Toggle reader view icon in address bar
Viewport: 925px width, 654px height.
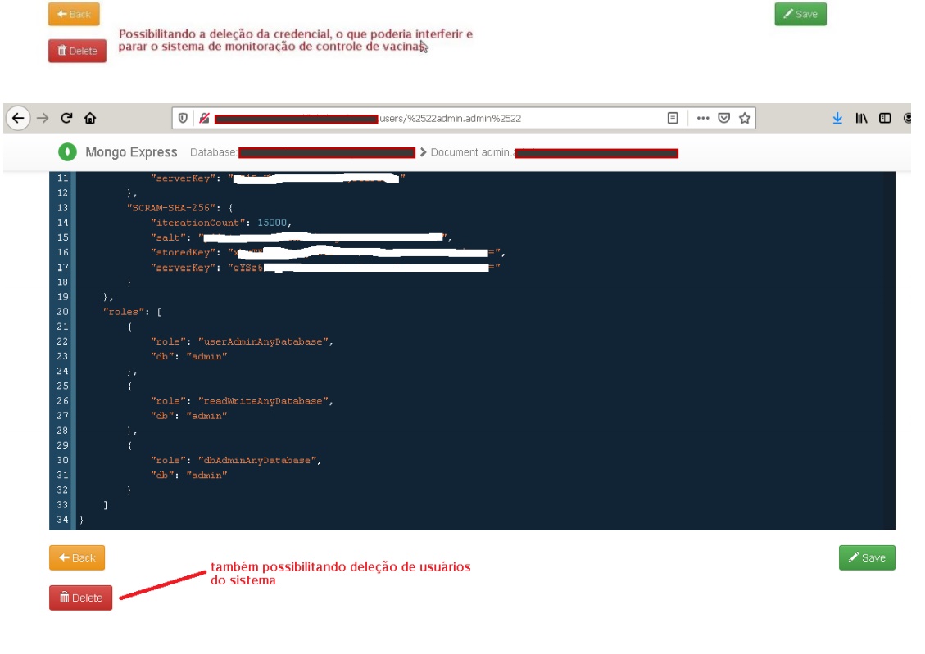(x=673, y=118)
